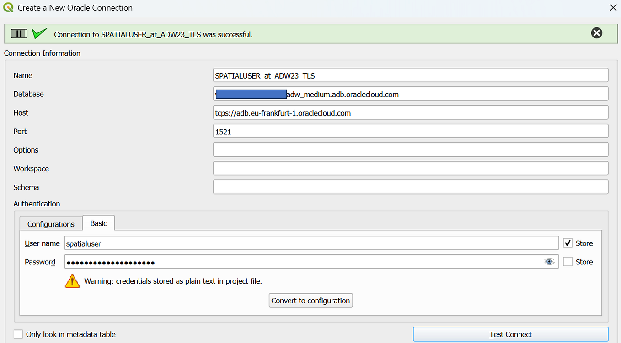Image resolution: width=621 pixels, height=343 pixels.
Task: Select the Database connection string field
Action: [x=411, y=94]
